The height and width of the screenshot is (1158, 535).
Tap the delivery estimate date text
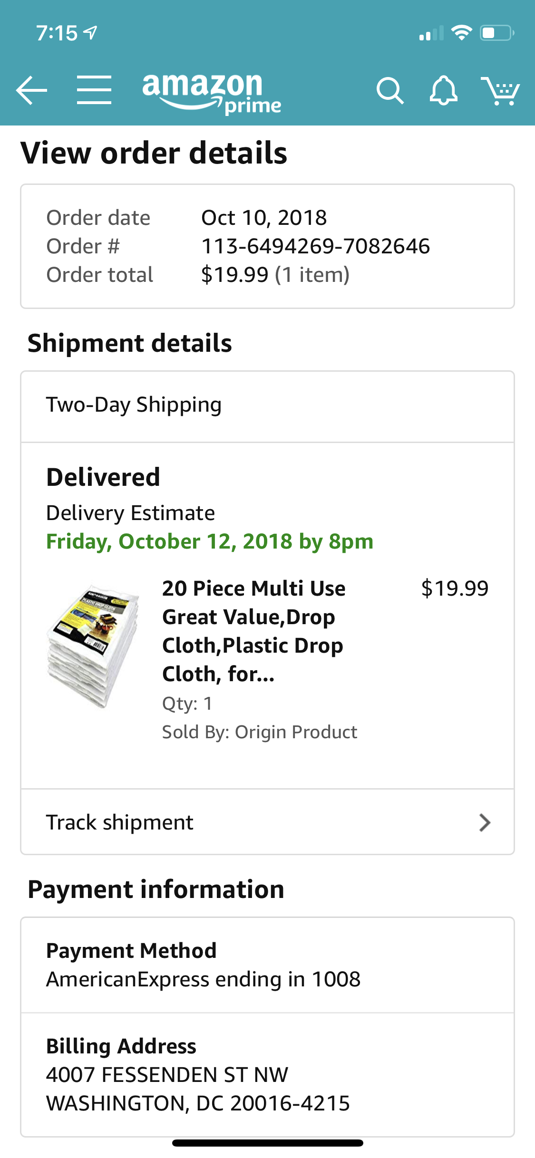point(209,541)
